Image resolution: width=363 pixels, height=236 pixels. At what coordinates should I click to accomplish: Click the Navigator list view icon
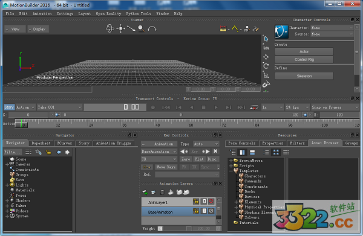[28, 152]
